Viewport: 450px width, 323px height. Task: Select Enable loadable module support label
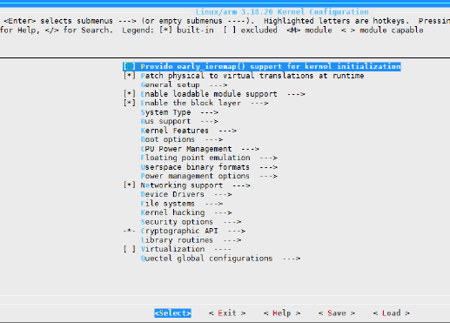(x=209, y=94)
